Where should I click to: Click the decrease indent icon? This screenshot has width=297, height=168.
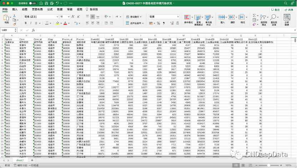point(106,23)
